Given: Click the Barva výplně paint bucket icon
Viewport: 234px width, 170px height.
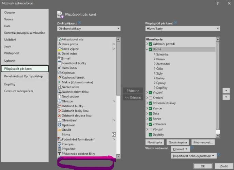Looking at the screenshot, I should tap(60, 49).
